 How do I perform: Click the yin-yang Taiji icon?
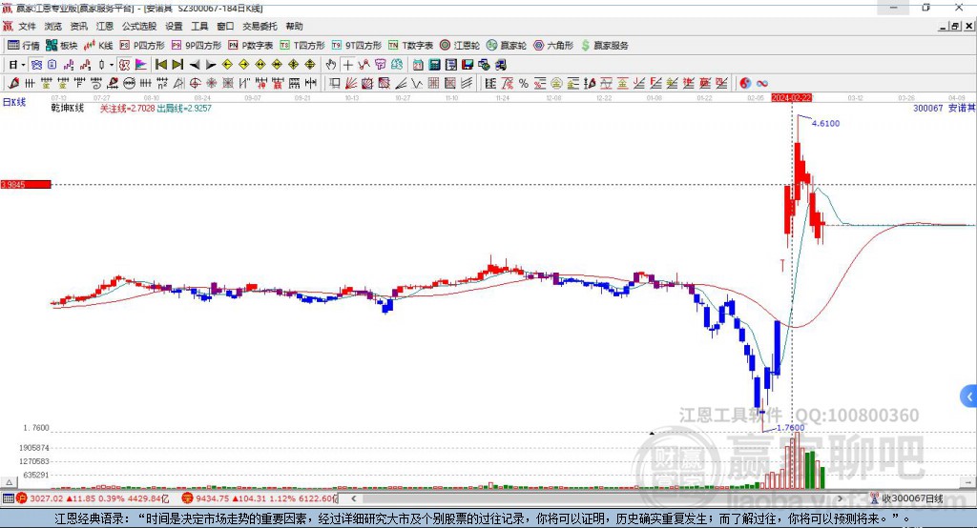pyautogui.click(x=745, y=83)
